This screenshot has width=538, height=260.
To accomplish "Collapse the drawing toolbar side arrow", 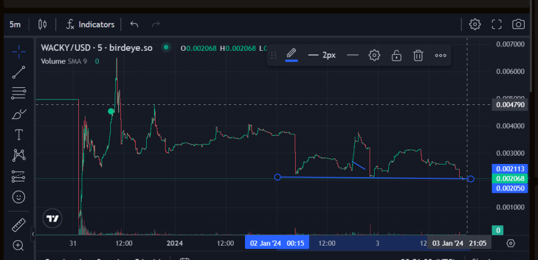I will coord(33,234).
